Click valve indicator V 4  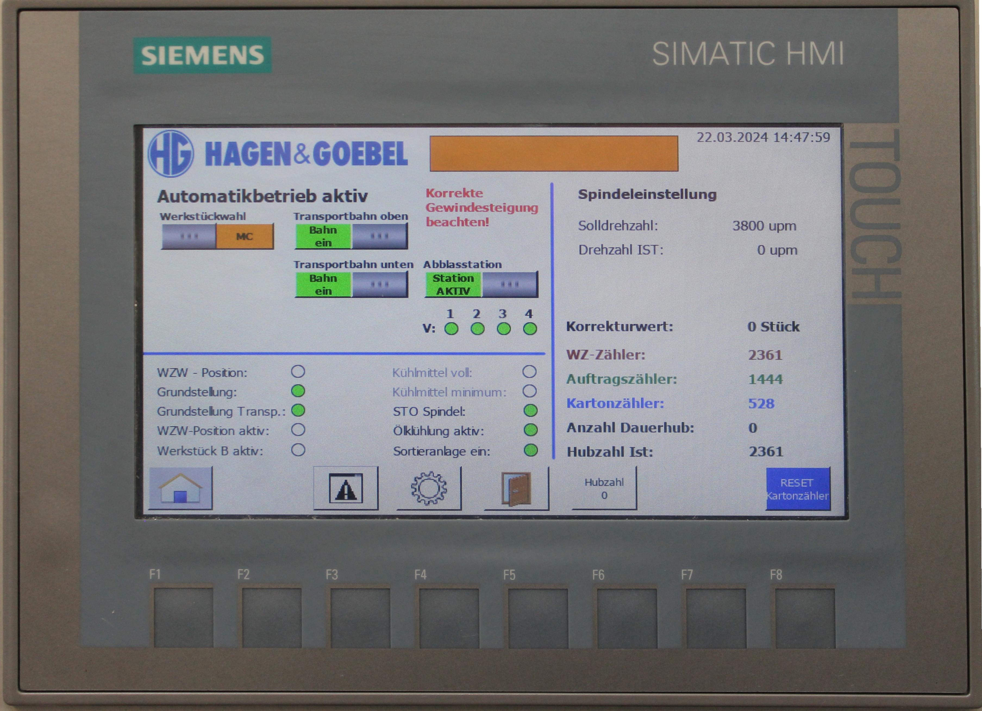530,329
